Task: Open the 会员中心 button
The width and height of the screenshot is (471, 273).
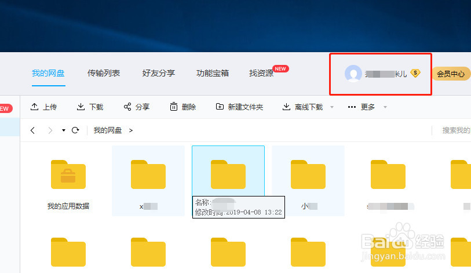Action: point(451,74)
